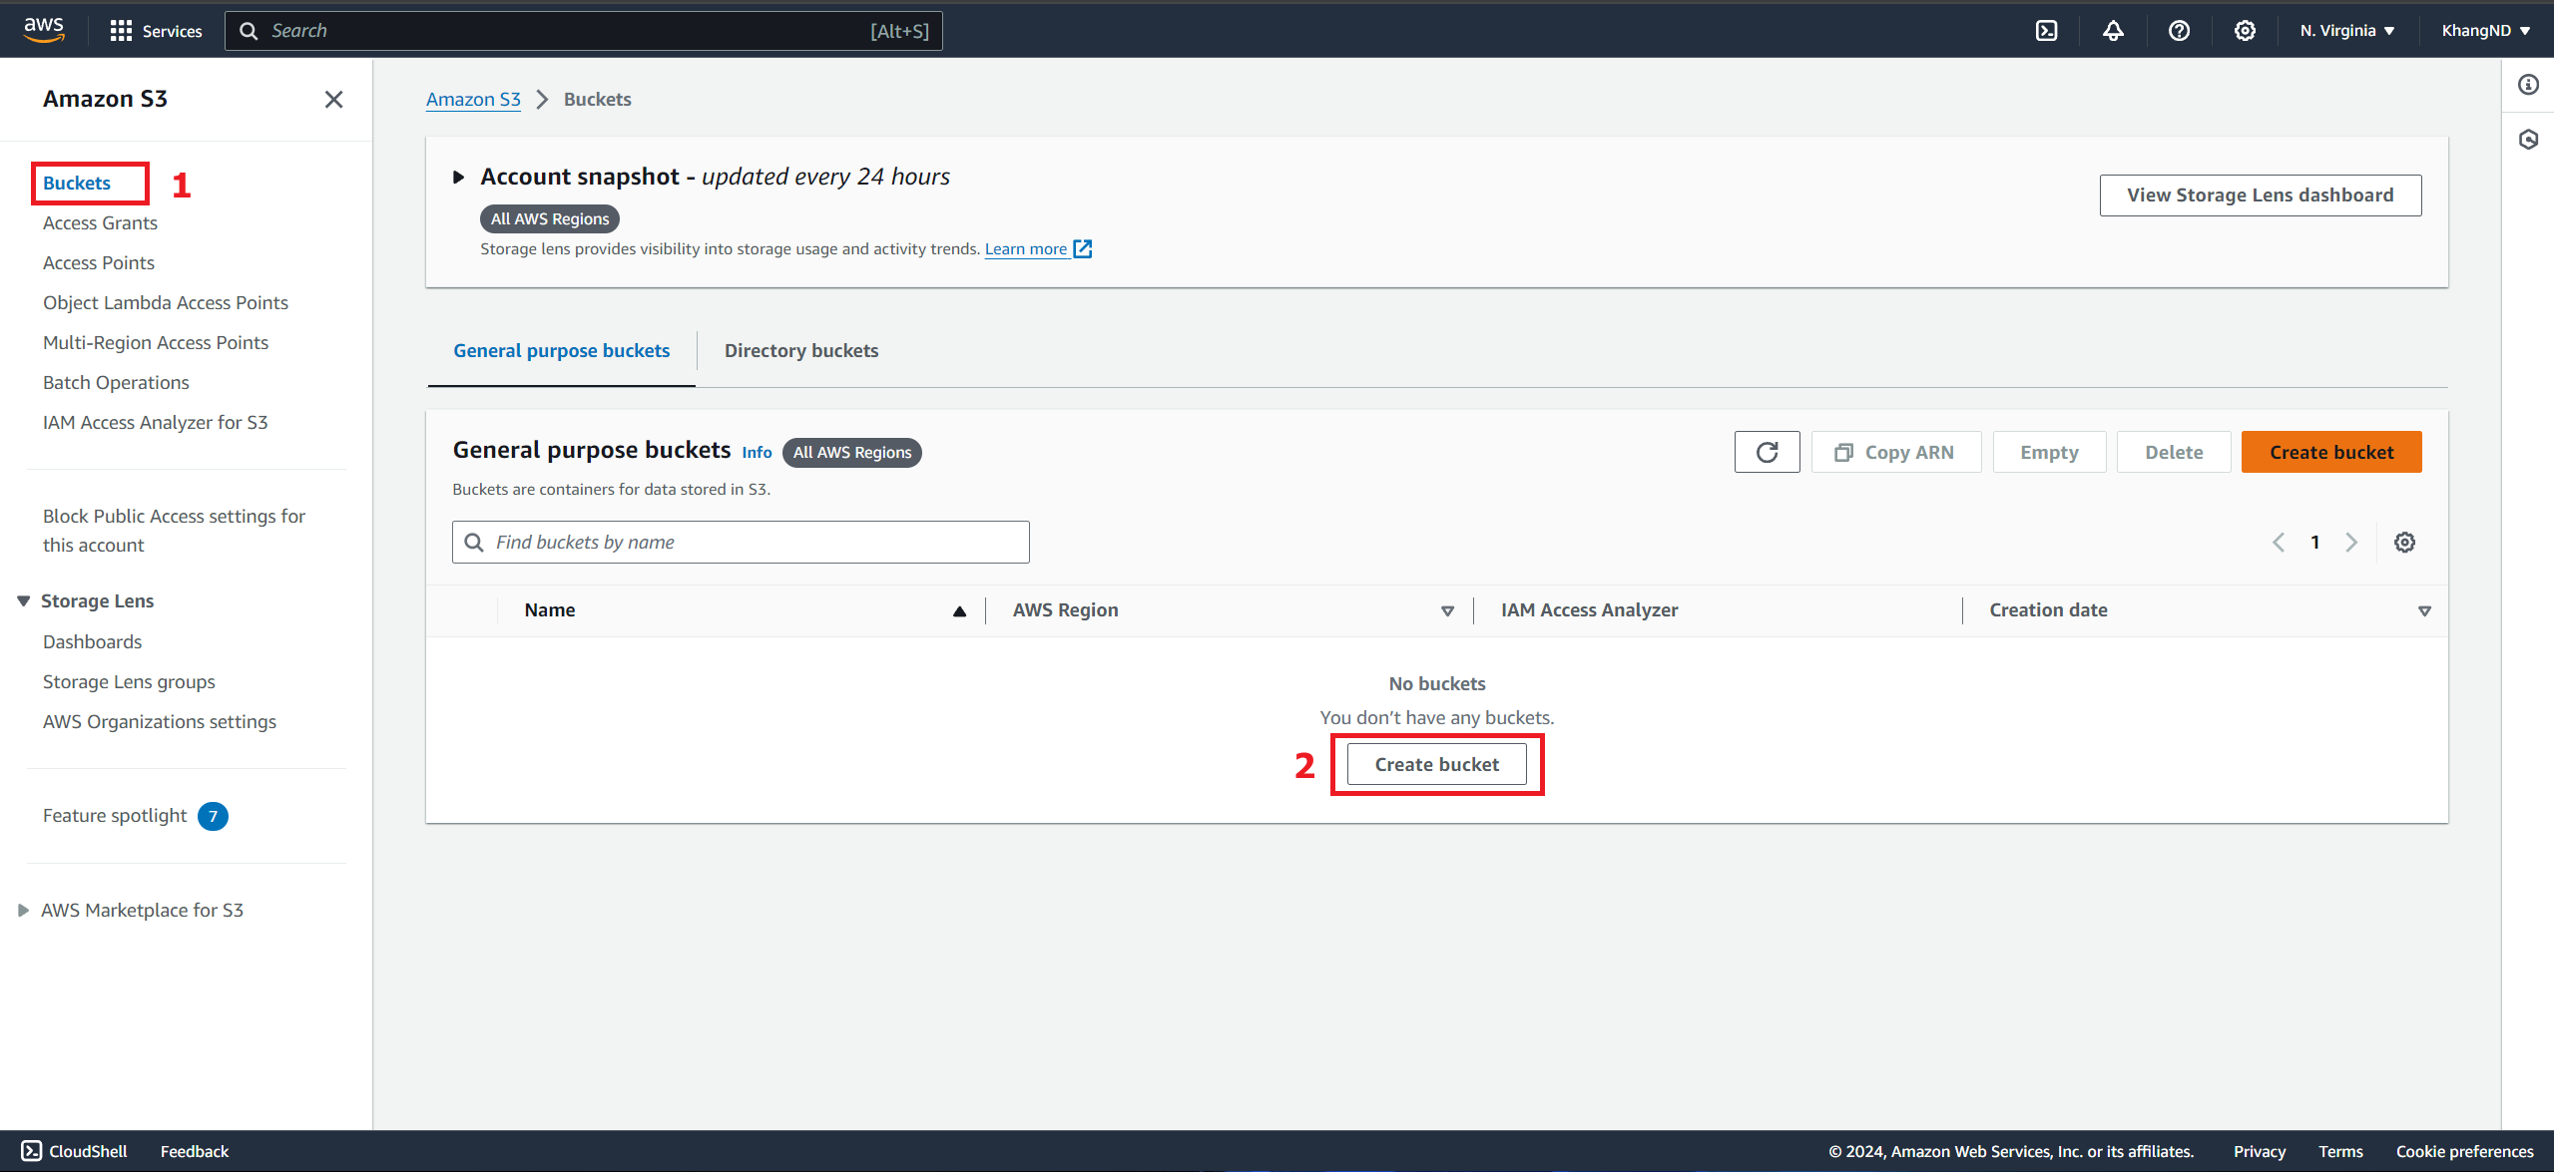This screenshot has height=1172, width=2554.
Task: Click the Amazon S3 breadcrumb link
Action: (x=473, y=99)
